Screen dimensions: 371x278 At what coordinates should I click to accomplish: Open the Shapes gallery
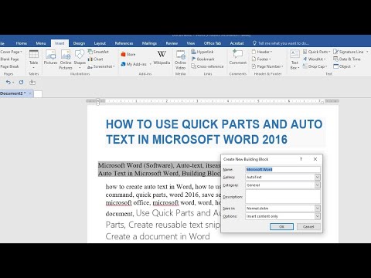pyautogui.click(x=80, y=59)
